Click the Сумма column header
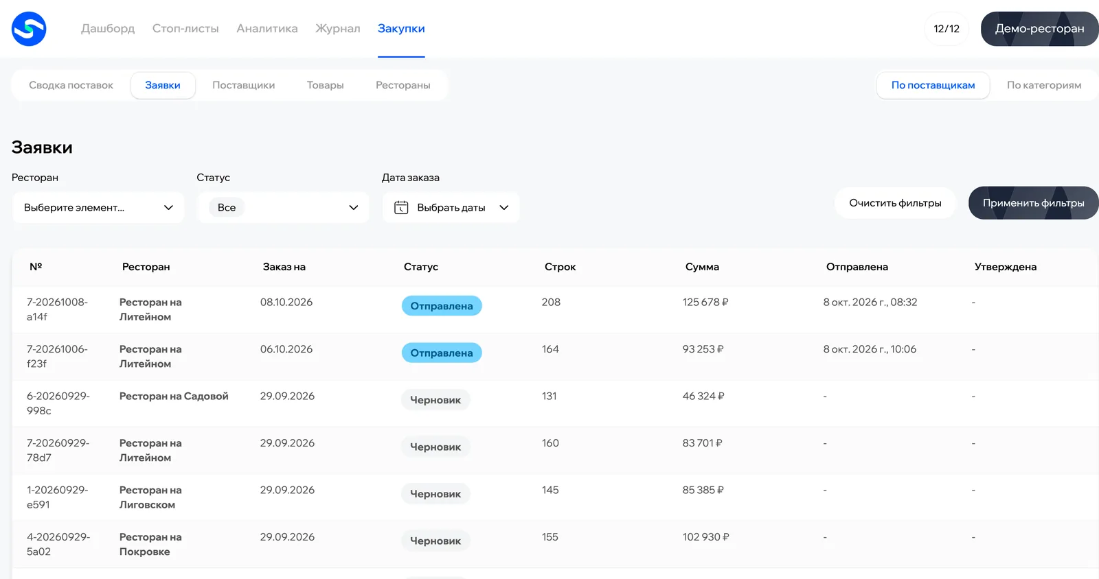This screenshot has width=1099, height=579. (702, 267)
